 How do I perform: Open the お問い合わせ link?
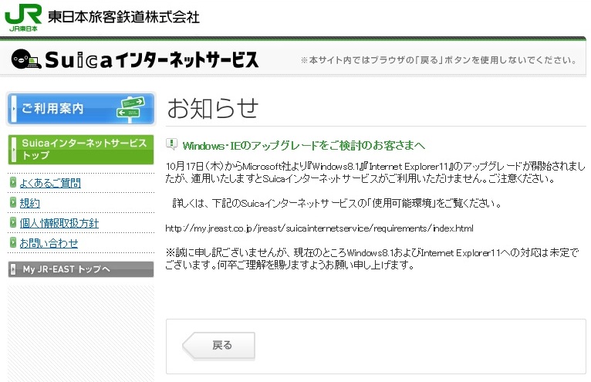pos(49,243)
